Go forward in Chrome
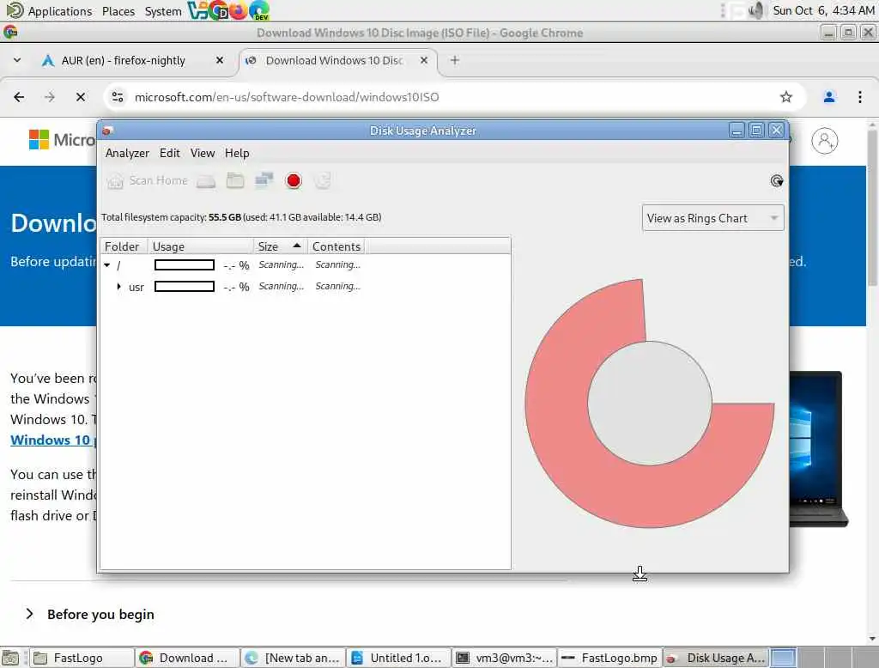Image resolution: width=879 pixels, height=668 pixels. [50, 97]
